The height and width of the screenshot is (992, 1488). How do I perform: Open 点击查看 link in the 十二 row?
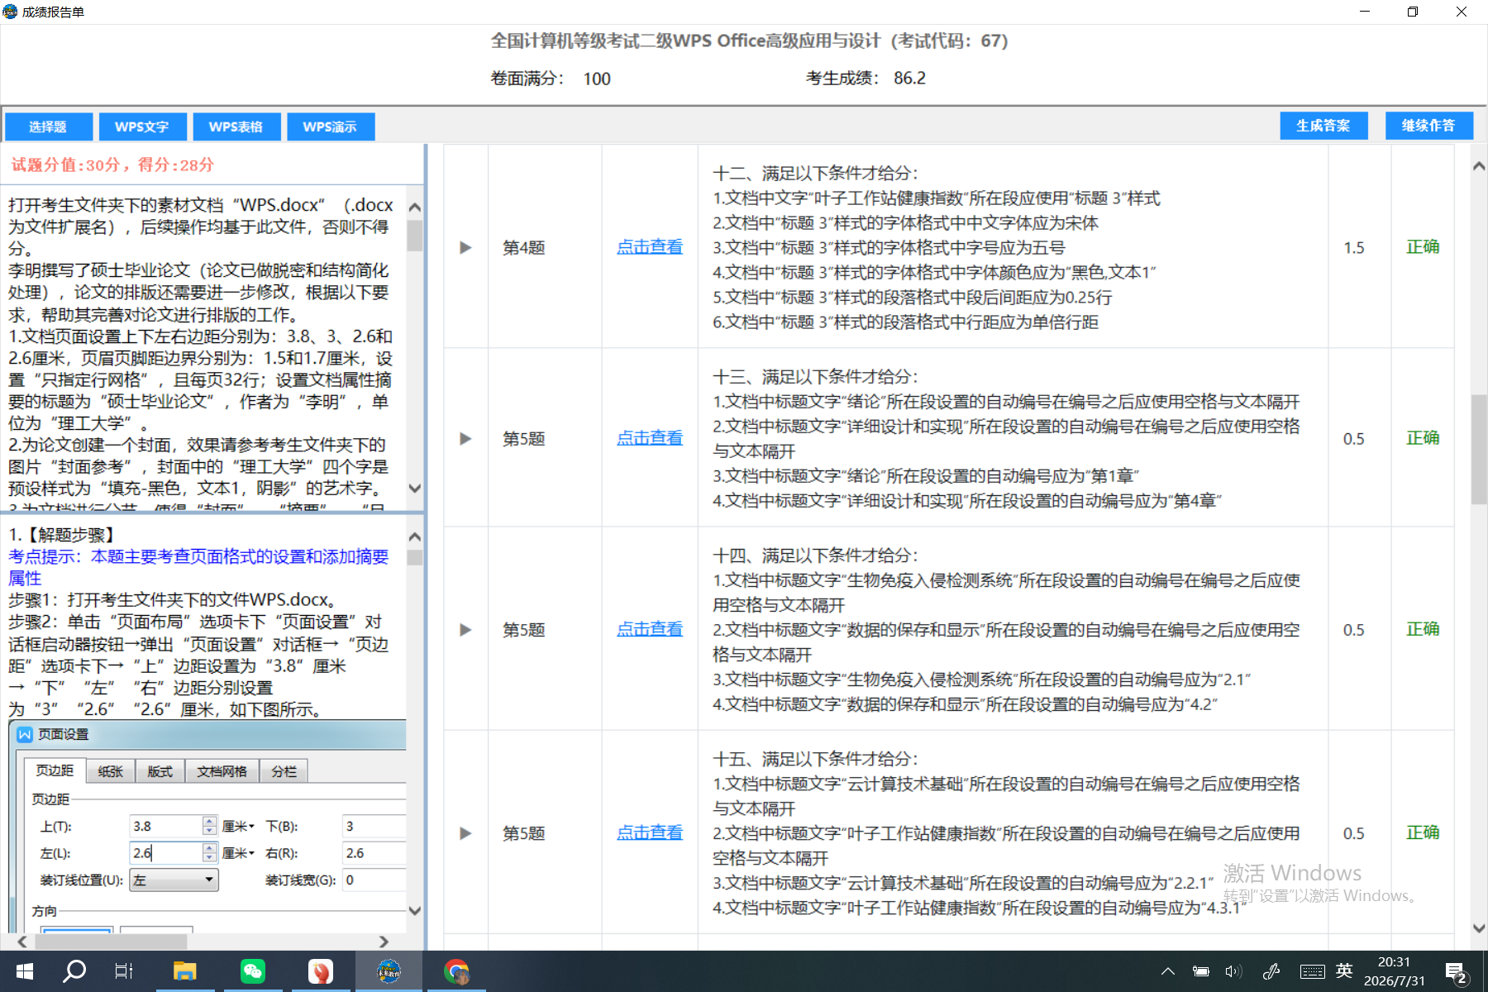tap(650, 247)
